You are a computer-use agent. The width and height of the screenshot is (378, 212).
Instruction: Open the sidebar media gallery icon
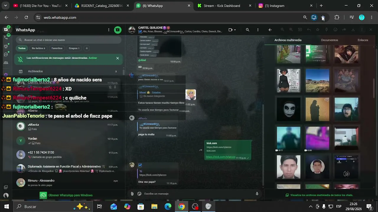[x=6, y=187]
